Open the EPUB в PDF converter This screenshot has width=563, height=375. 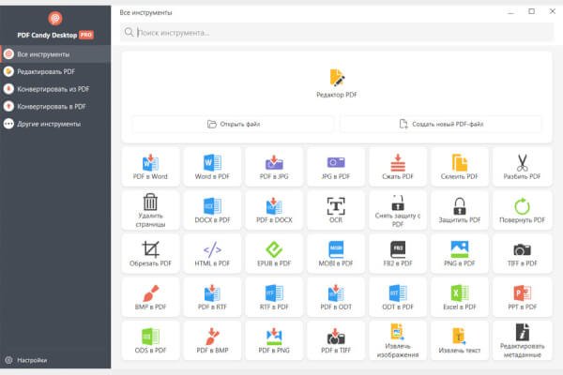274,254
